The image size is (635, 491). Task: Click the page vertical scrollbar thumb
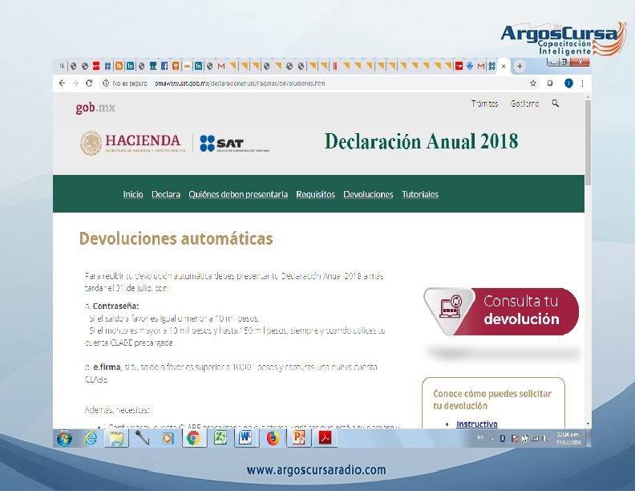588,141
